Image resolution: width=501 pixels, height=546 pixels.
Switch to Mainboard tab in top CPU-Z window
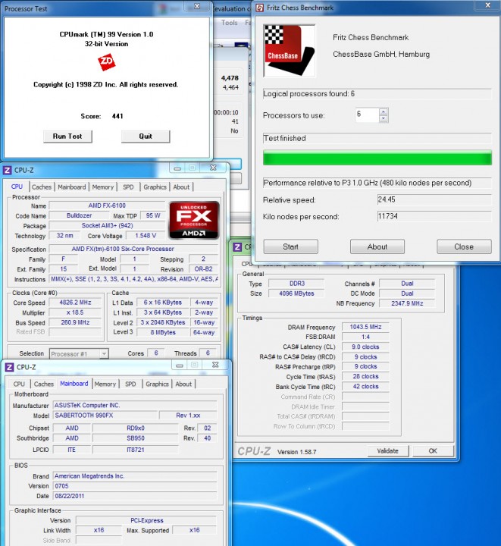(x=72, y=187)
